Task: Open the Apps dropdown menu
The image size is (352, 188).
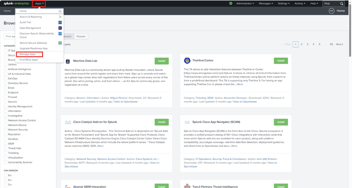Action: pos(39,4)
